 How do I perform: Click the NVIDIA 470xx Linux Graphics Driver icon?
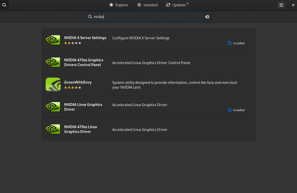(x=53, y=129)
